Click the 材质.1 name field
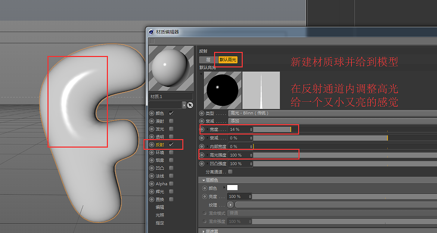The height and width of the screenshot is (233, 437). coord(171,97)
